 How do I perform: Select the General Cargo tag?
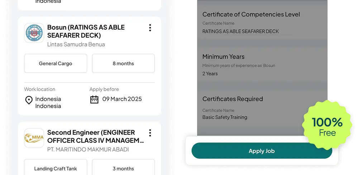56,64
